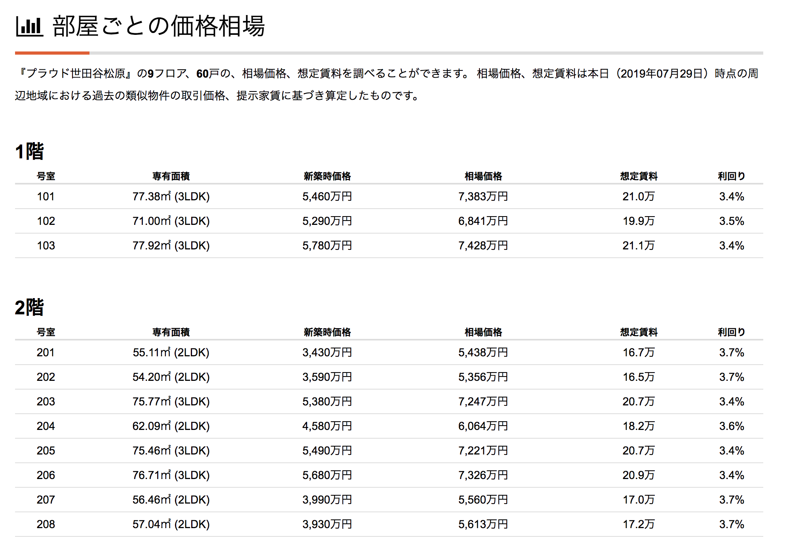Select room number 101
787x559 pixels.
tap(46, 196)
